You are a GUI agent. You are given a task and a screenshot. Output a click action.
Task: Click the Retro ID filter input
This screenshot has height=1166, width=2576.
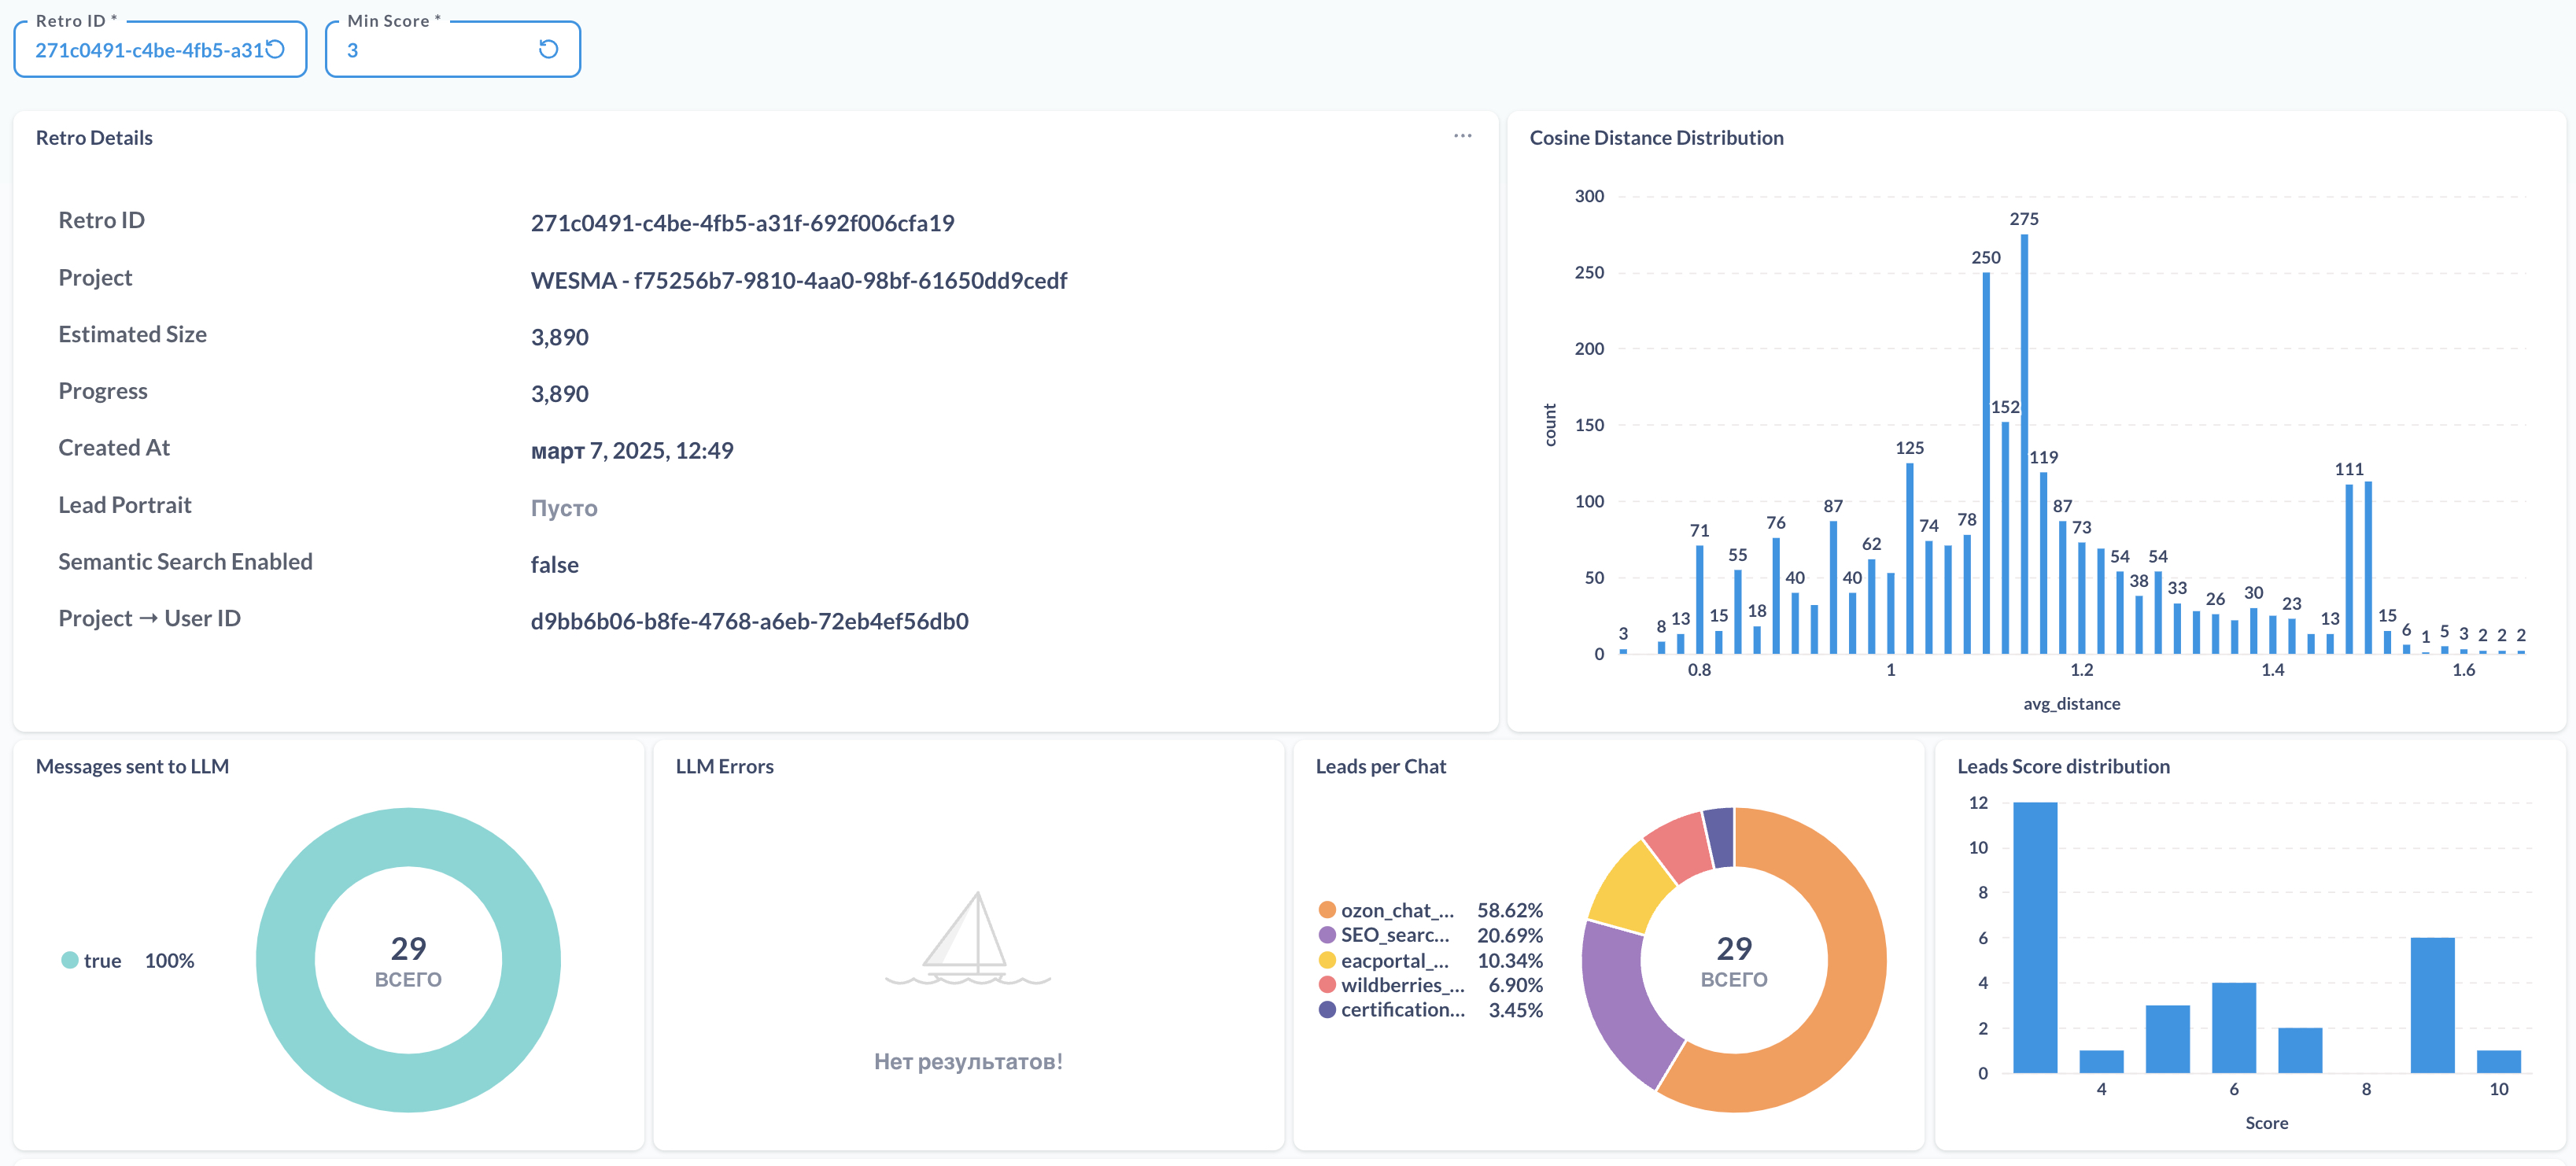(x=148, y=50)
